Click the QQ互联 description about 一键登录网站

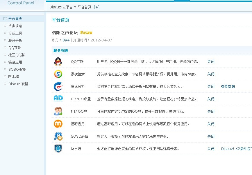tap(148, 61)
